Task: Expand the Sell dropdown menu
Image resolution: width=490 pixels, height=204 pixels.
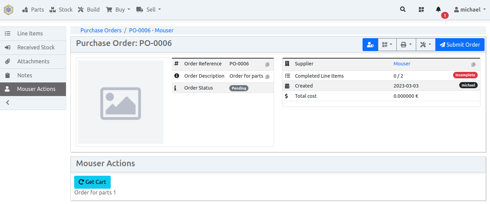Action: (x=149, y=10)
